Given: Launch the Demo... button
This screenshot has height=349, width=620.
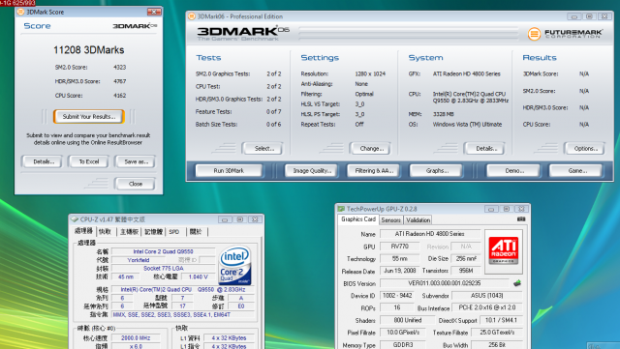Looking at the screenshot, I should click(513, 170).
